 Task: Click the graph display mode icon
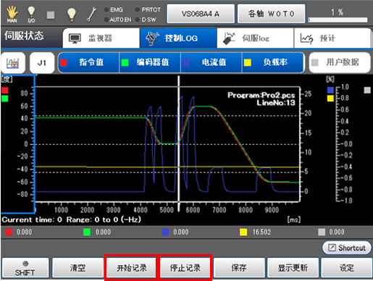click(x=13, y=63)
